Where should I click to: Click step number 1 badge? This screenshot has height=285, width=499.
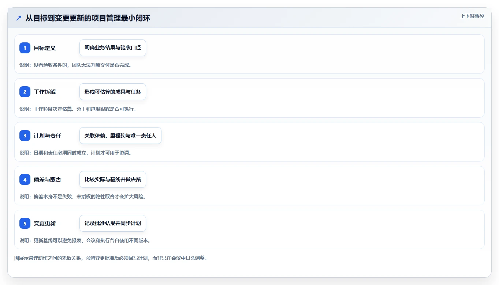pos(25,48)
